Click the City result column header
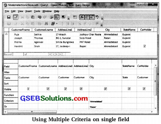The width and height of the screenshot is (161, 124). click(x=108, y=30)
